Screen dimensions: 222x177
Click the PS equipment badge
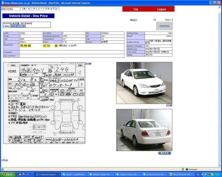click(x=22, y=46)
